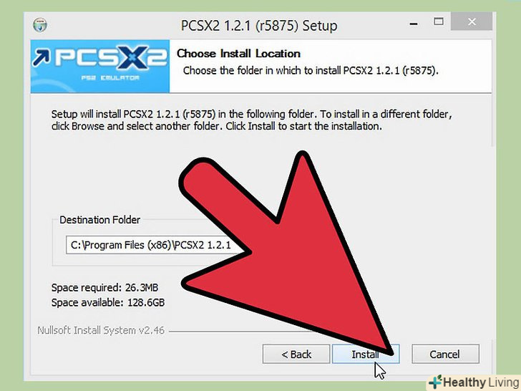
Task: Minimize the PCSX2 Setup window
Action: coord(414,24)
